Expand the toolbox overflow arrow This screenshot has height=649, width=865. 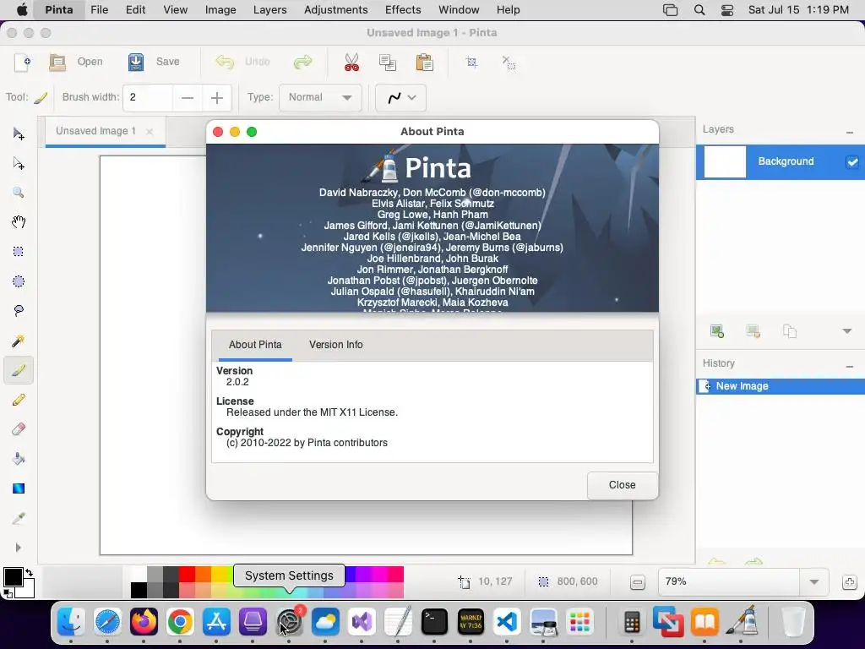click(19, 548)
